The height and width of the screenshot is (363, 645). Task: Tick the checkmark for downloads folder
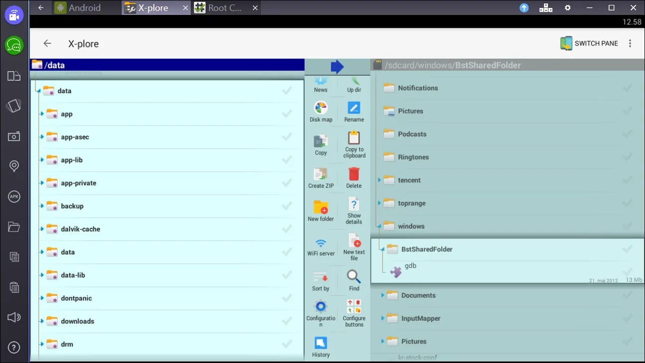[287, 321]
